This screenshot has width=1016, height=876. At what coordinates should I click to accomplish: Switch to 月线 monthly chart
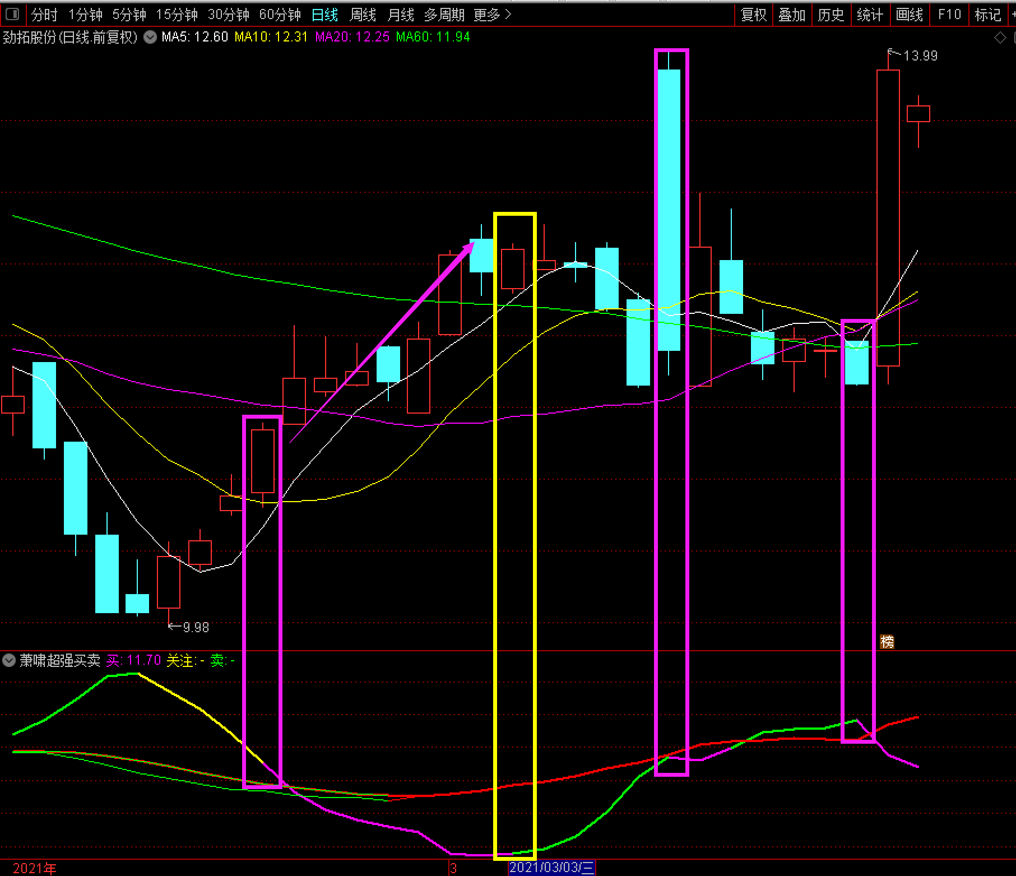[401, 15]
